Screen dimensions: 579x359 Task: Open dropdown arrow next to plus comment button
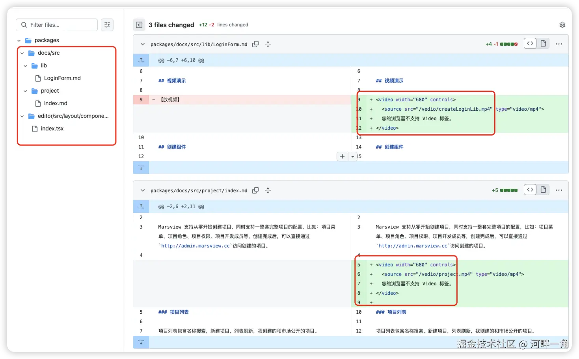tap(352, 156)
